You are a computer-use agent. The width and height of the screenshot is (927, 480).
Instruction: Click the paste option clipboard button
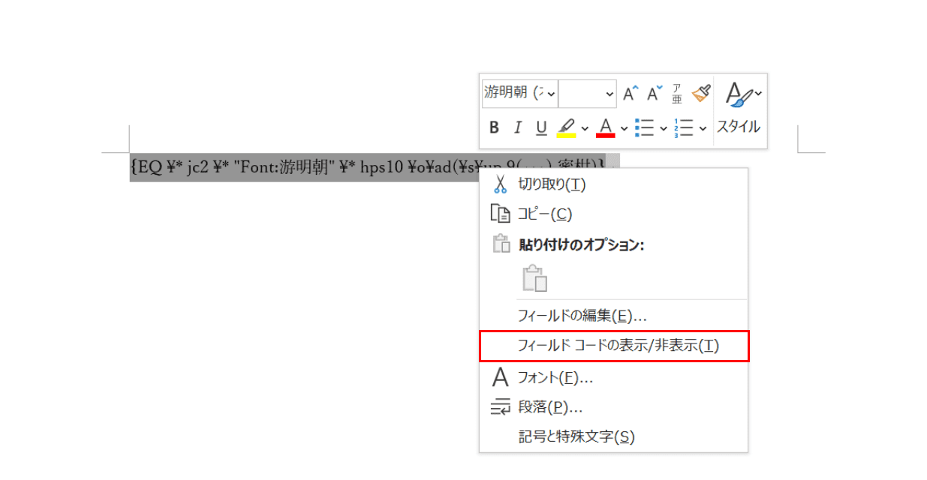tap(534, 277)
